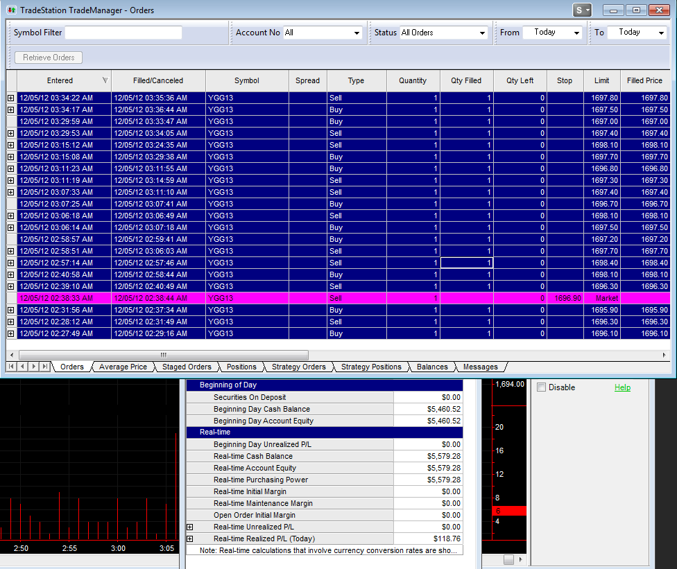Image resolution: width=677 pixels, height=569 pixels.
Task: Click the Entered column sort arrow icon
Action: [x=105, y=80]
